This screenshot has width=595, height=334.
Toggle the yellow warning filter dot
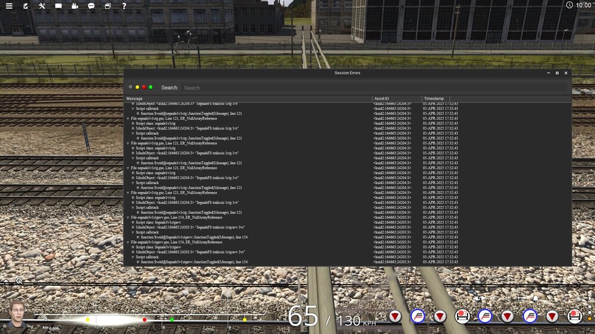[137, 87]
